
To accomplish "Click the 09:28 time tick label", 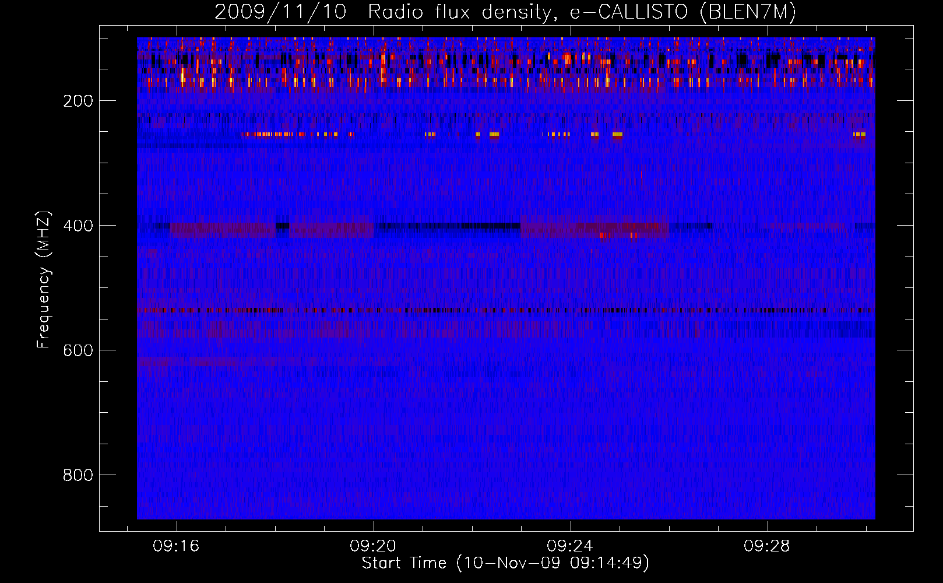I will pos(767,546).
